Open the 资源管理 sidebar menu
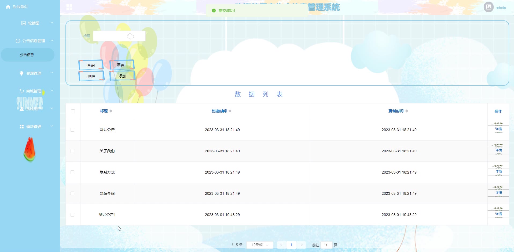Screen dimensions: 514x252 (x=30, y=73)
